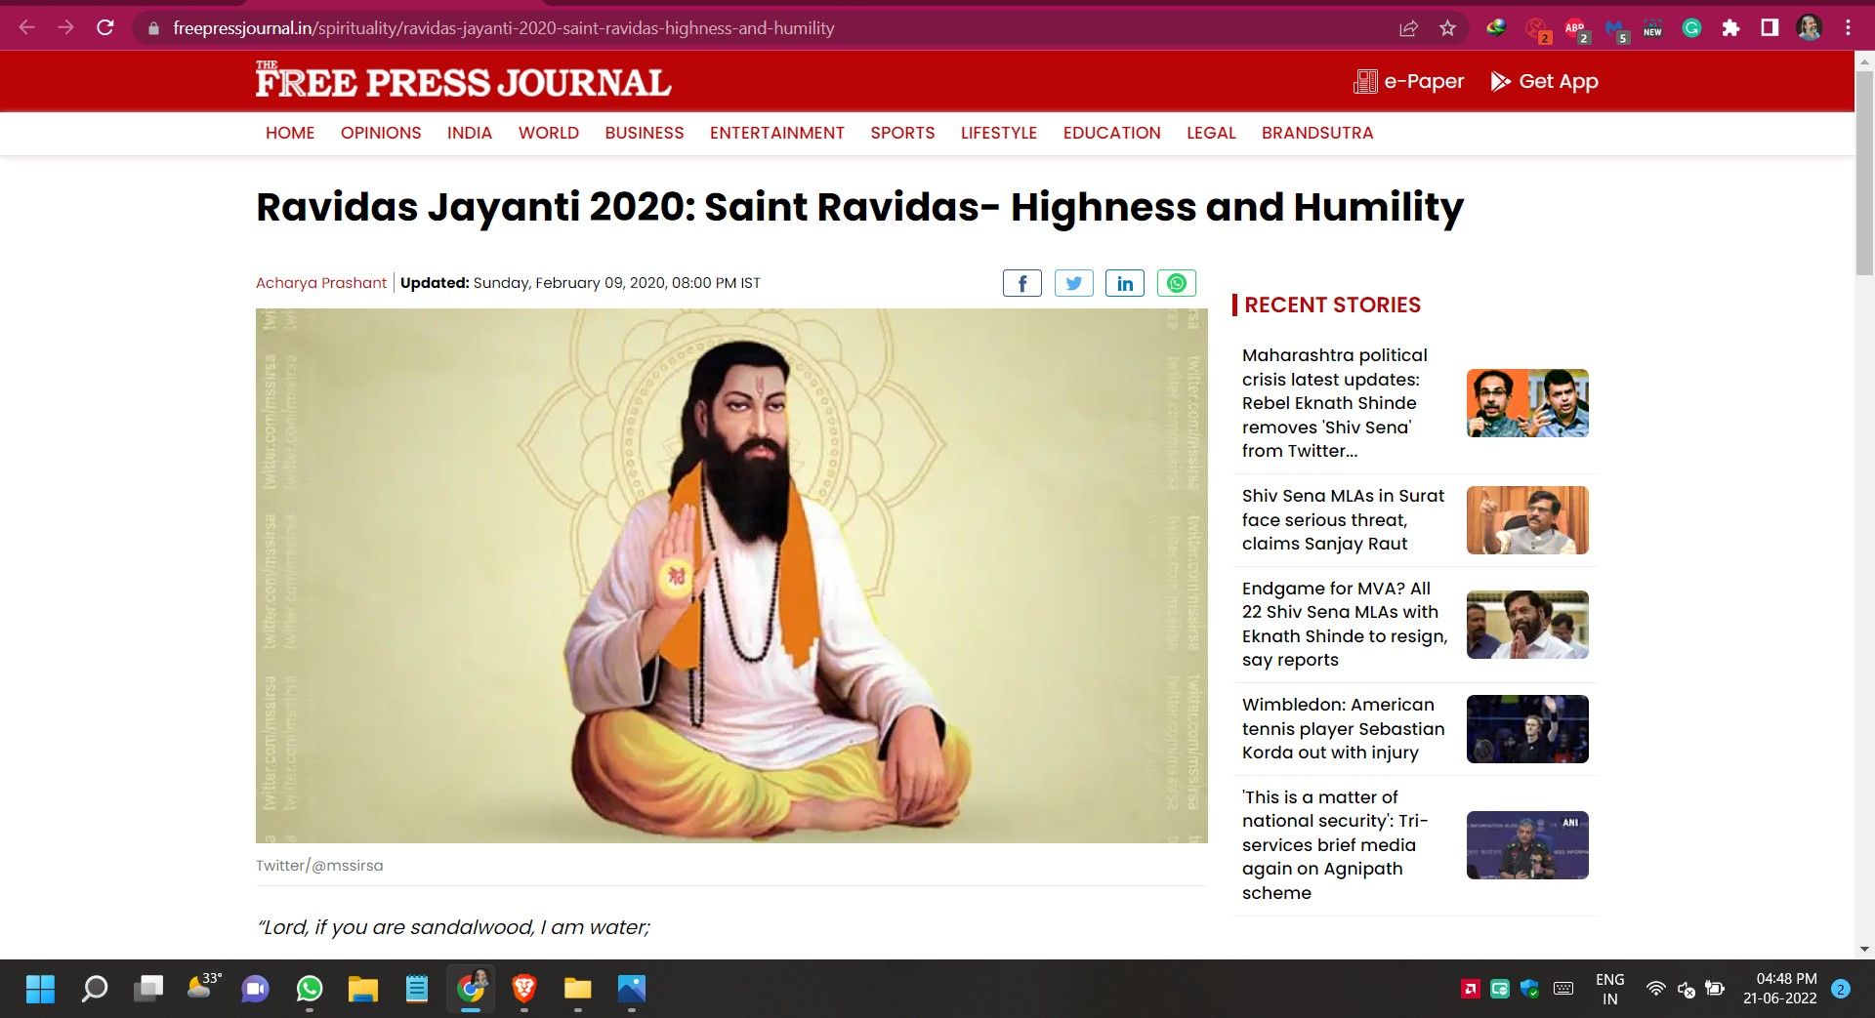Share article via Twitter icon
The width and height of the screenshot is (1875, 1018).
1073,283
